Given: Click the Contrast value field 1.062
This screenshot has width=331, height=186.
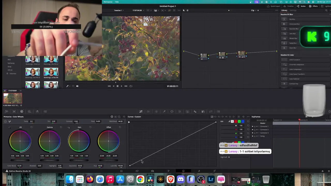Looking at the screenshot, I should (76, 121).
